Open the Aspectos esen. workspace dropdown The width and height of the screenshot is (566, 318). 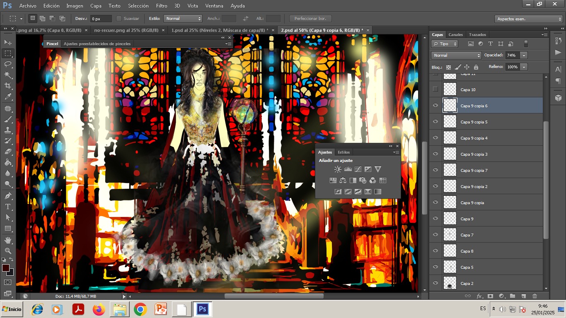click(x=528, y=19)
